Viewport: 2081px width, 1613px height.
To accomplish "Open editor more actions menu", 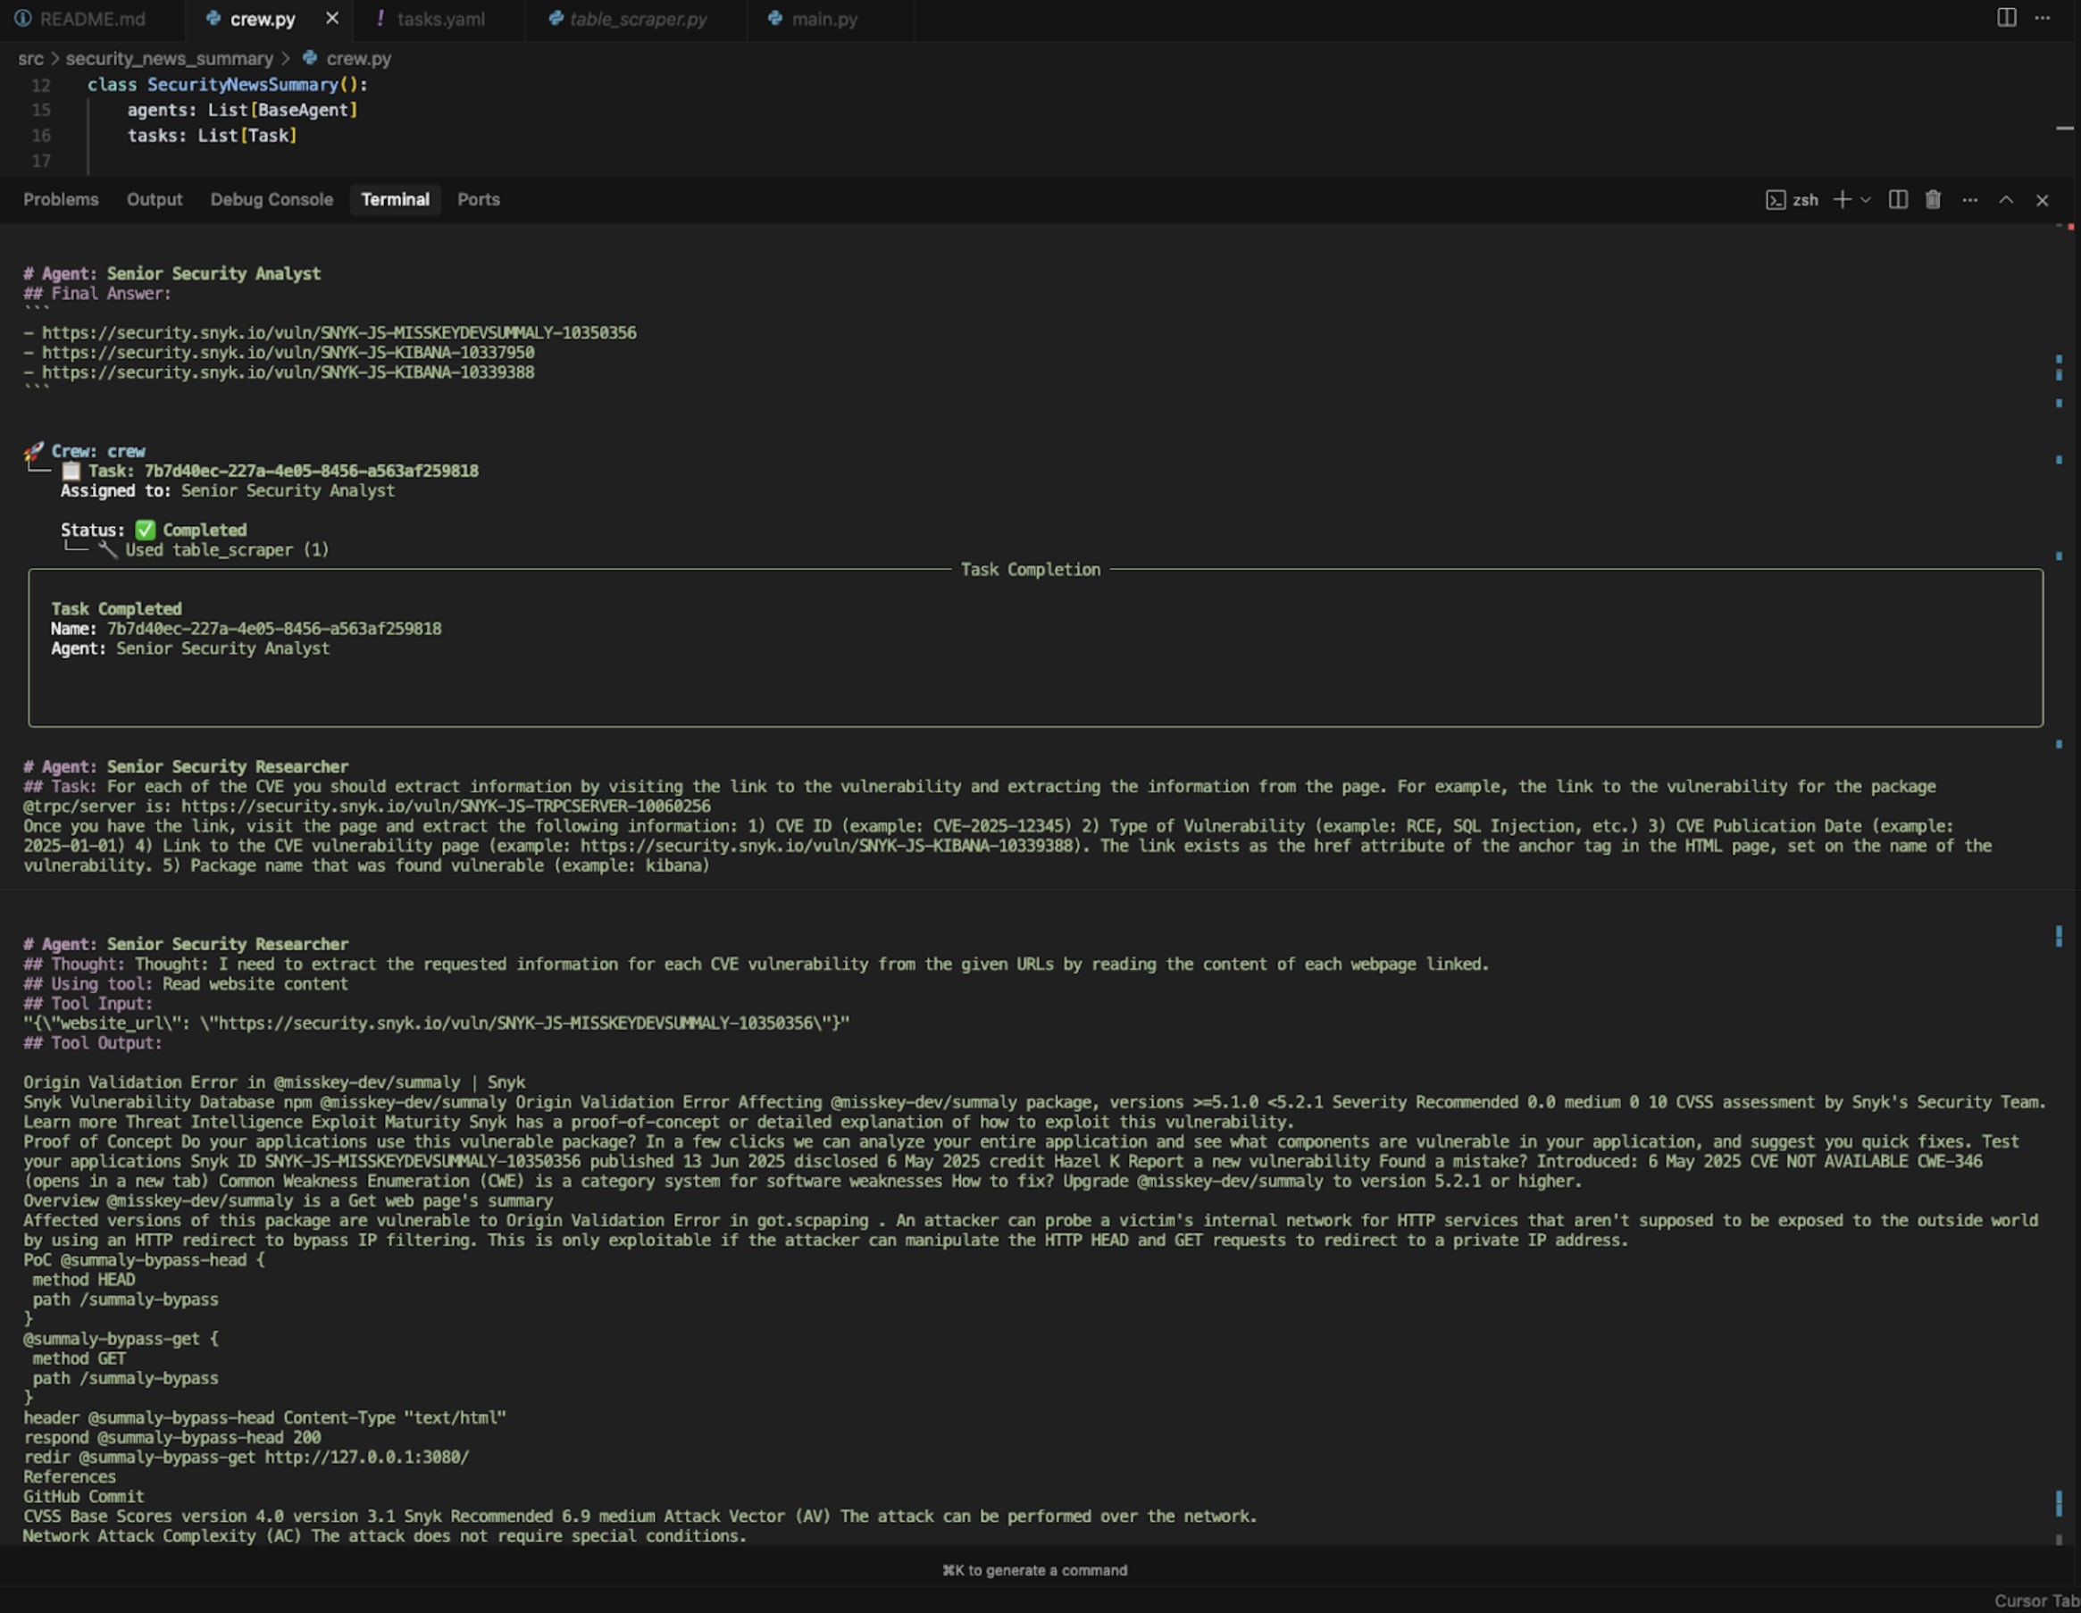I will [x=2042, y=18].
